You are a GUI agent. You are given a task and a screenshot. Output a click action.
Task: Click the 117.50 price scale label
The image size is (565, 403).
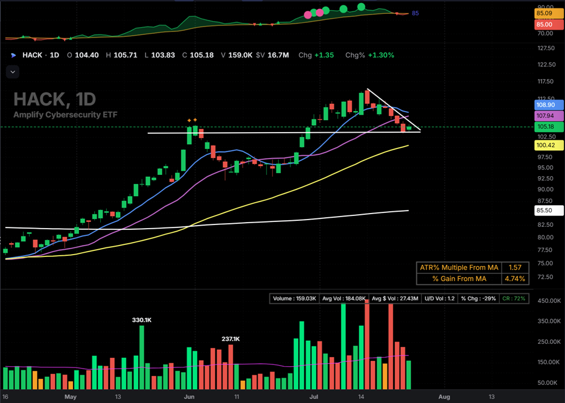(546, 81)
